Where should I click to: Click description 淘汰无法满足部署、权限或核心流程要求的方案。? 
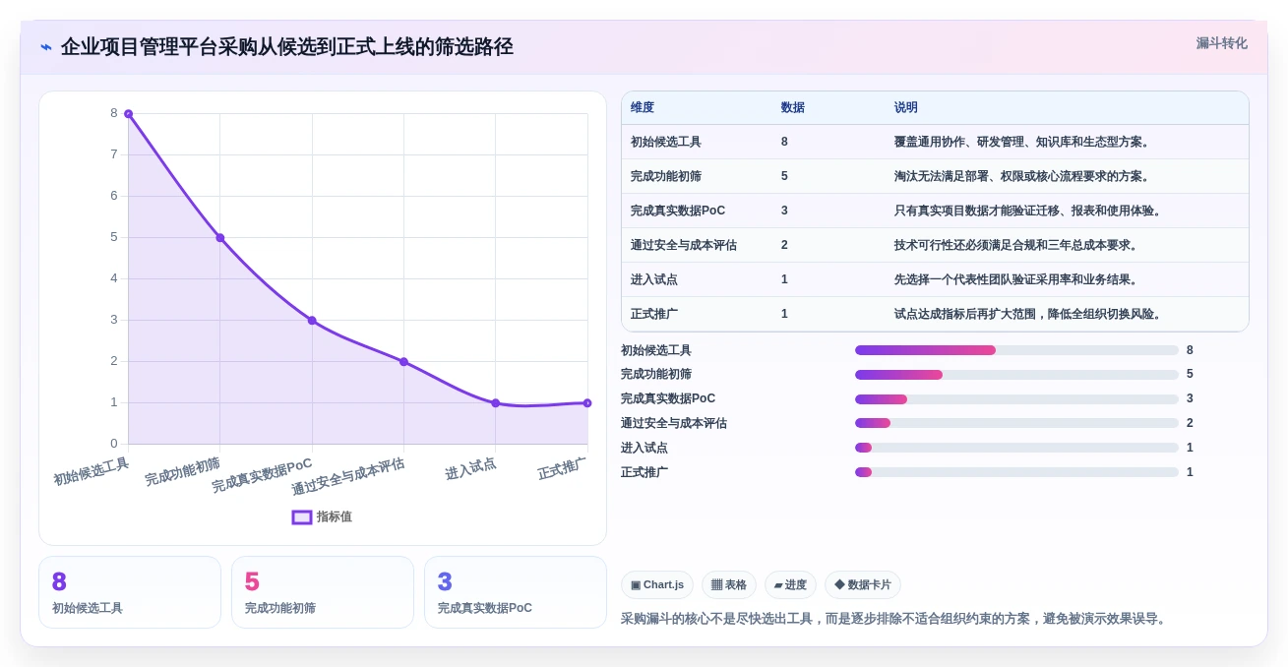1023,176
